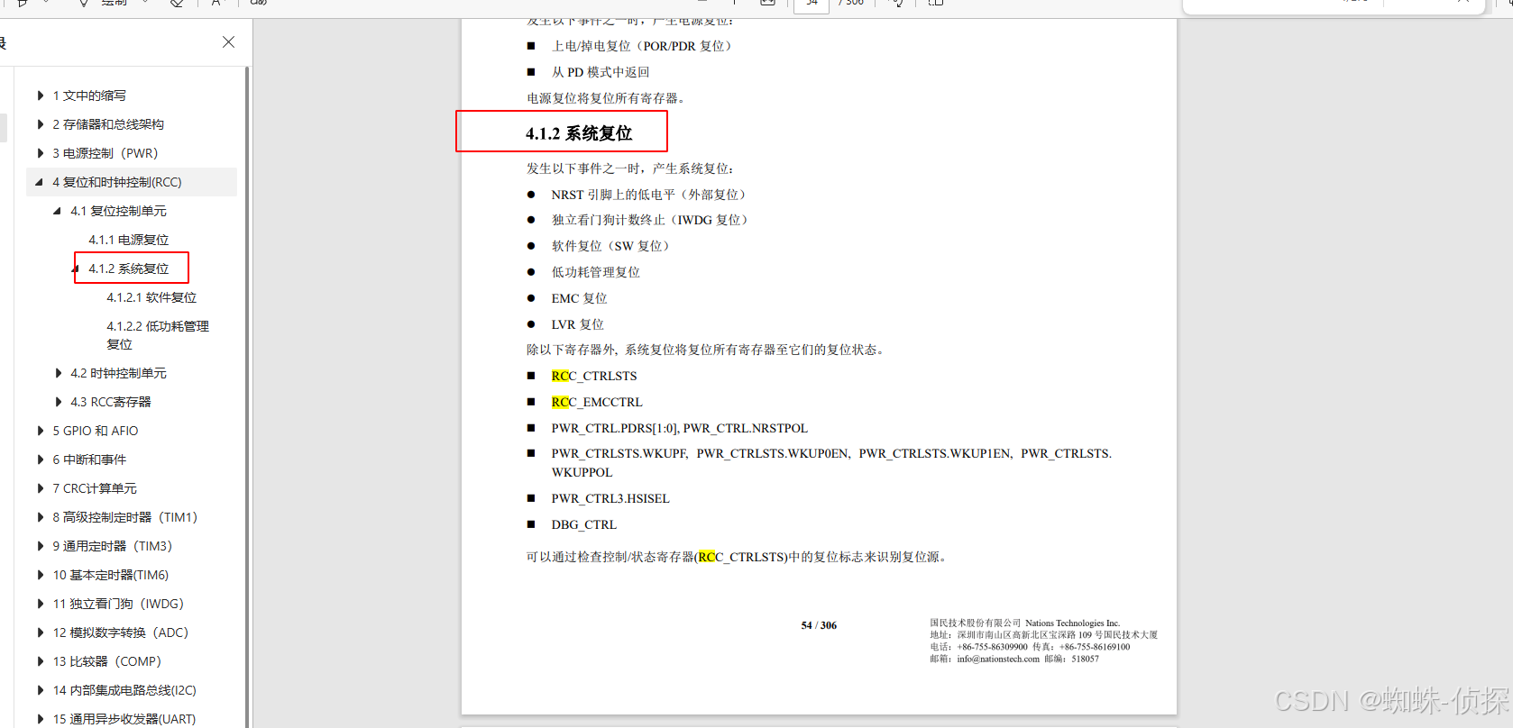Expand chapter 2 存储器和总线架构 arrow
Viewport: 1513px width, 728px height.
(x=40, y=124)
